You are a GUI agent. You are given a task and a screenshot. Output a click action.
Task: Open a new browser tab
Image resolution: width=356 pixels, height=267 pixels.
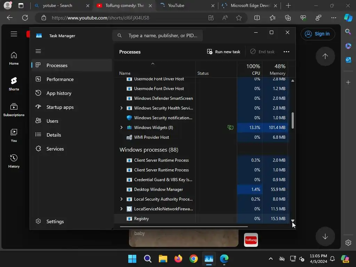click(x=288, y=6)
